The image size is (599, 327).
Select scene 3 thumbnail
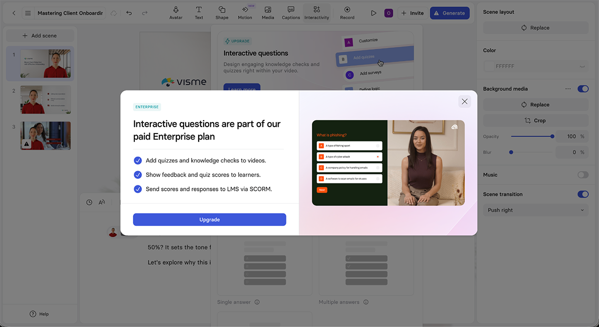point(45,136)
